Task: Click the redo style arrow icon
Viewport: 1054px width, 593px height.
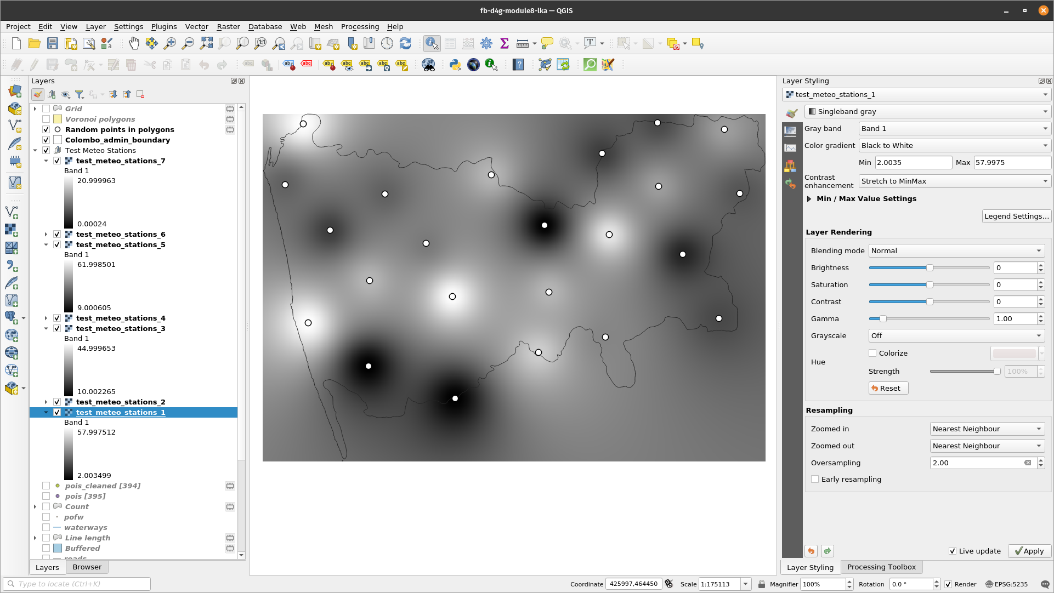Action: 828,551
